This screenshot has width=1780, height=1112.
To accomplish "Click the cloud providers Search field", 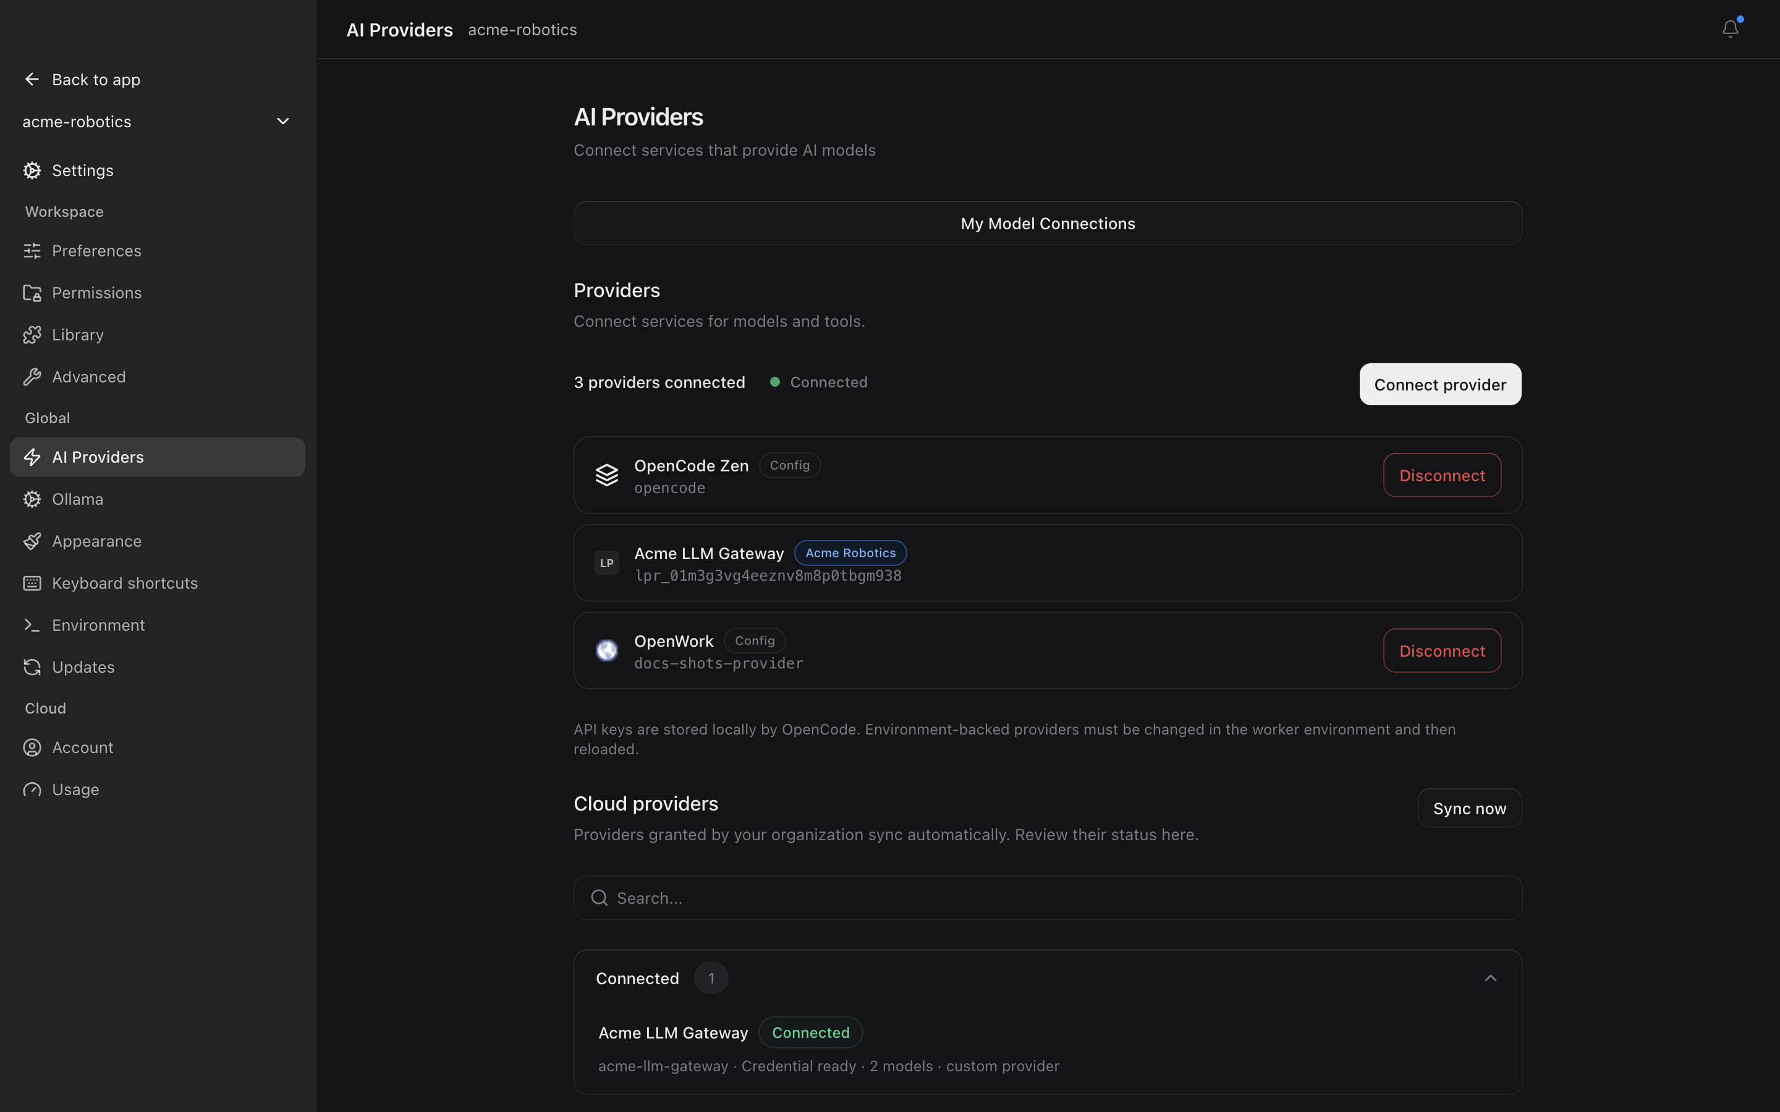I will point(1048,897).
